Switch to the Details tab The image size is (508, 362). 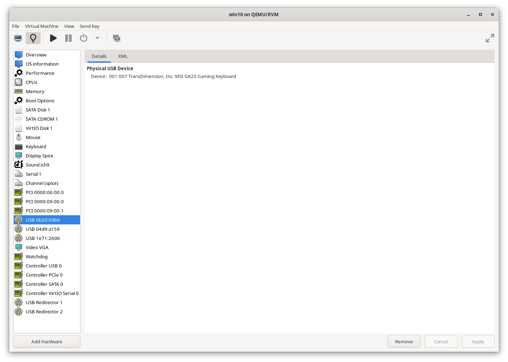tap(99, 56)
